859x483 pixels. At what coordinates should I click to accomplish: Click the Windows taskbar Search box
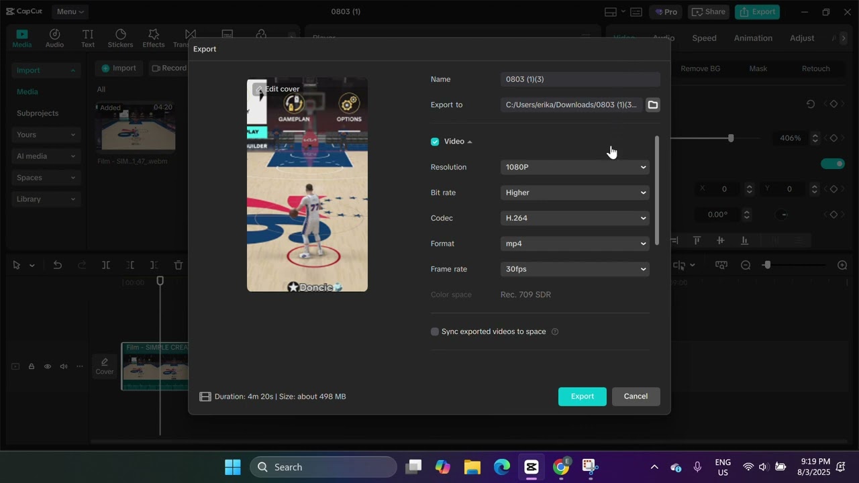tap(323, 467)
